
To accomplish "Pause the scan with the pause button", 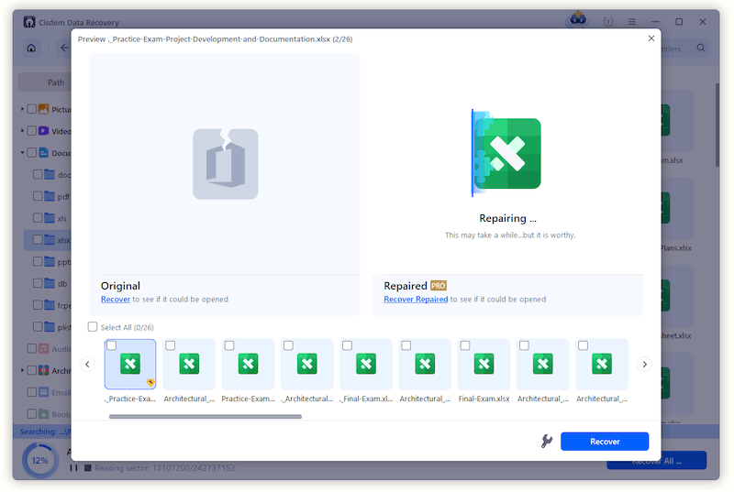I will pyautogui.click(x=74, y=467).
